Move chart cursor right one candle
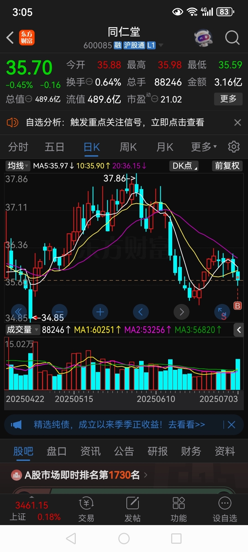This screenshot has width=248, height=552. 182,312
